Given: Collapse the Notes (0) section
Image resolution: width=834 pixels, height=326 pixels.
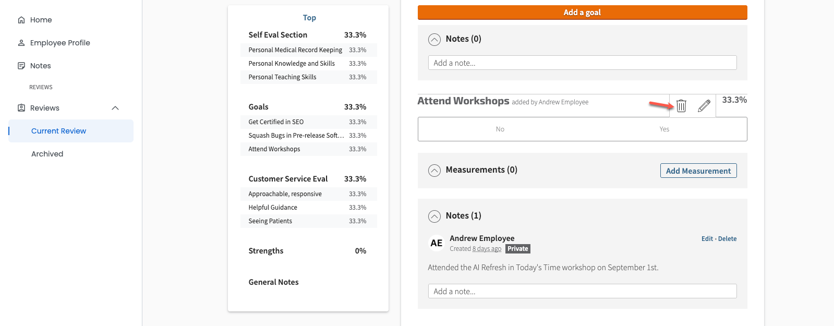Looking at the screenshot, I should (434, 39).
